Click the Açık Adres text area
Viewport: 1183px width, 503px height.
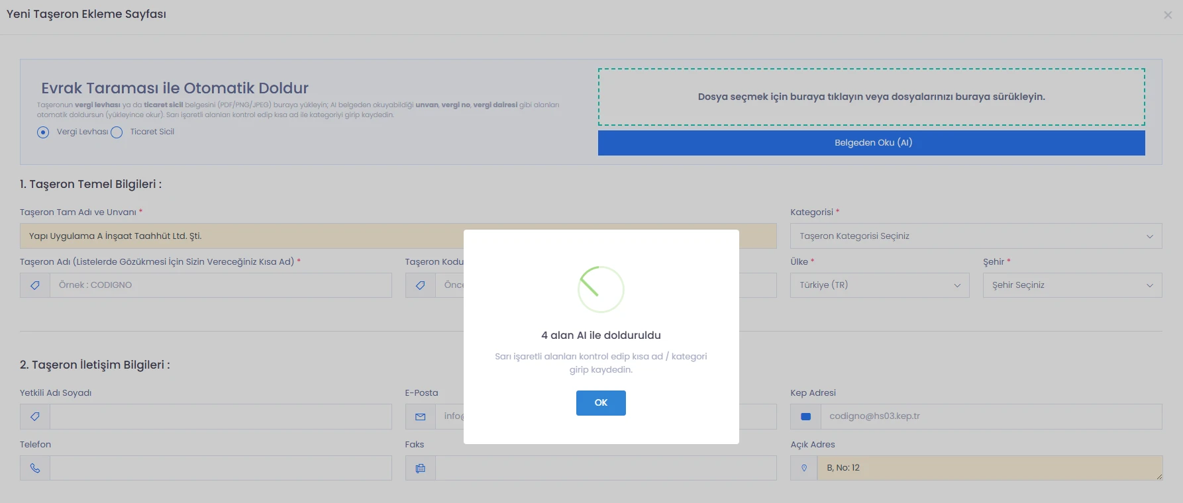(990, 468)
